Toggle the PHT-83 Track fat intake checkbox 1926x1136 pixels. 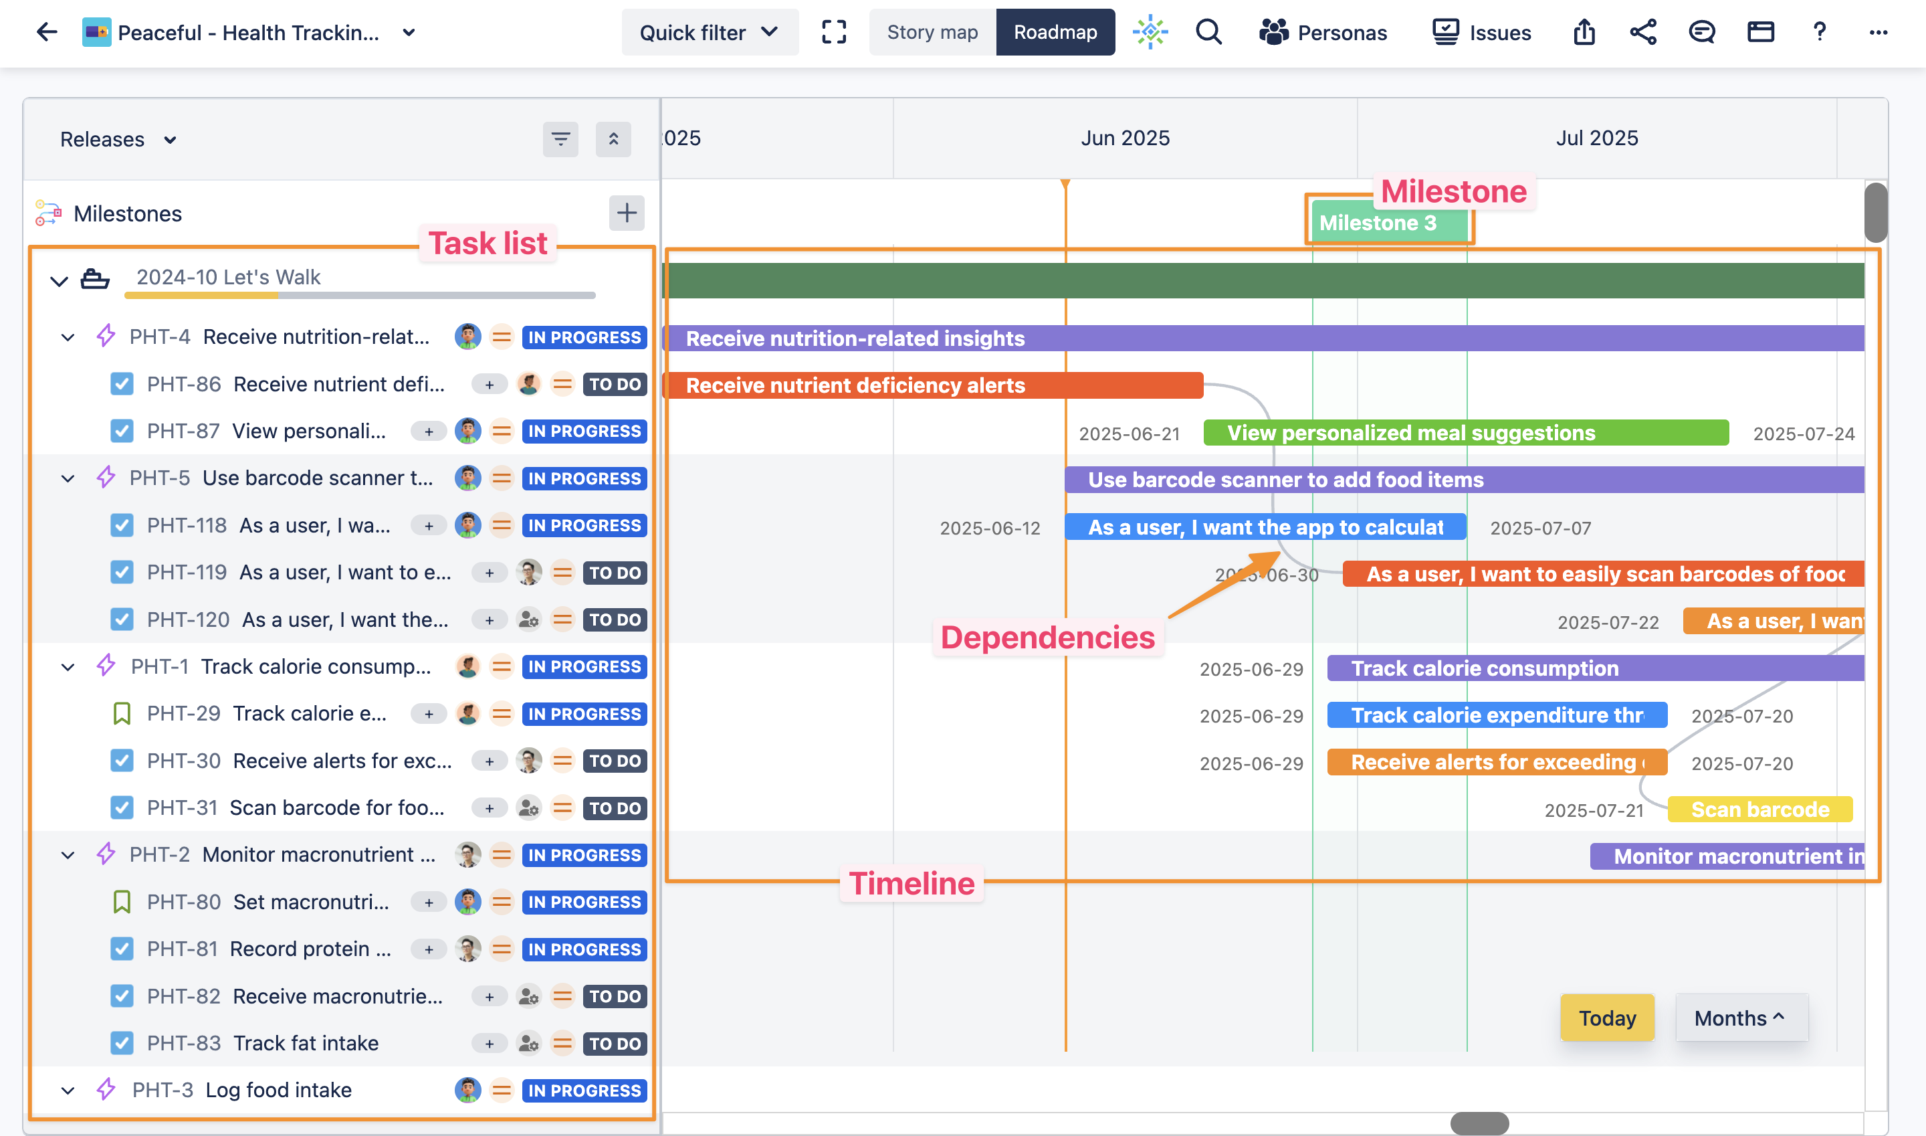pyautogui.click(x=122, y=1042)
